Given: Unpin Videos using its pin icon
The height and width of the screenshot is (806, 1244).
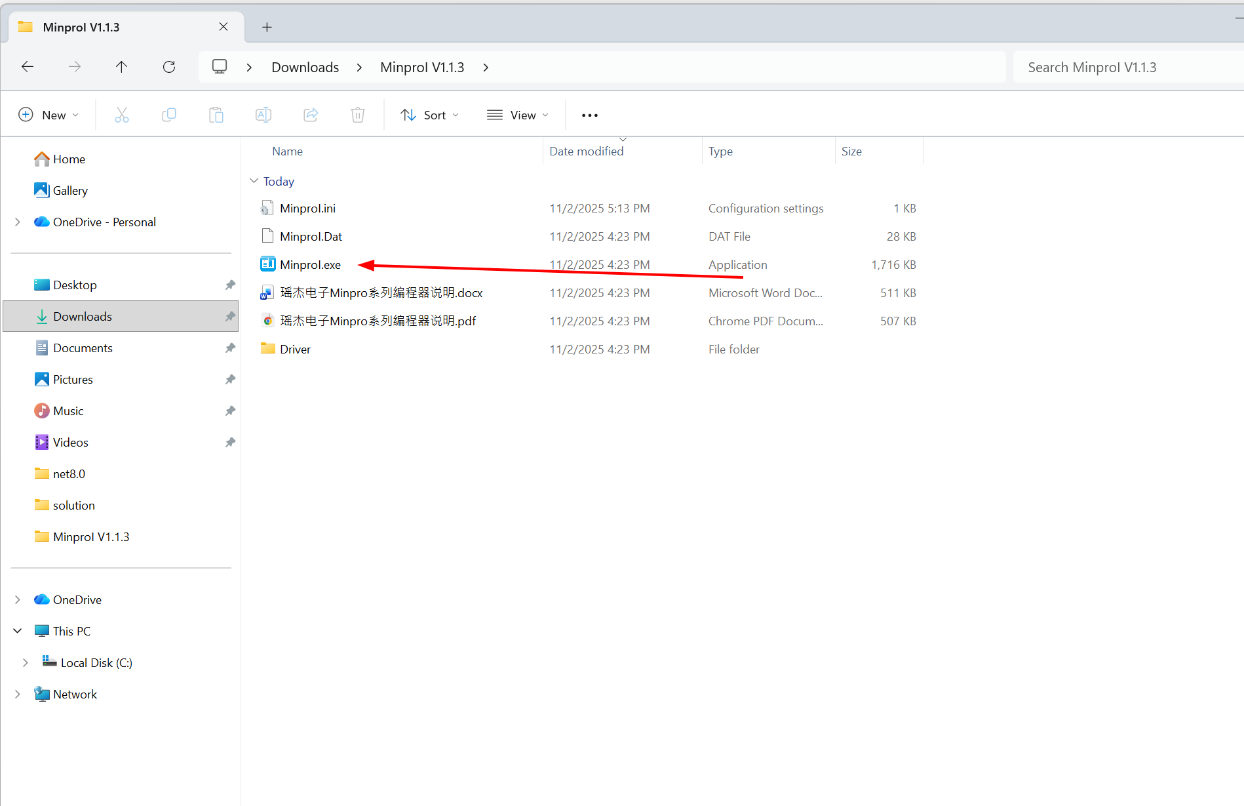Looking at the screenshot, I should click(x=230, y=443).
